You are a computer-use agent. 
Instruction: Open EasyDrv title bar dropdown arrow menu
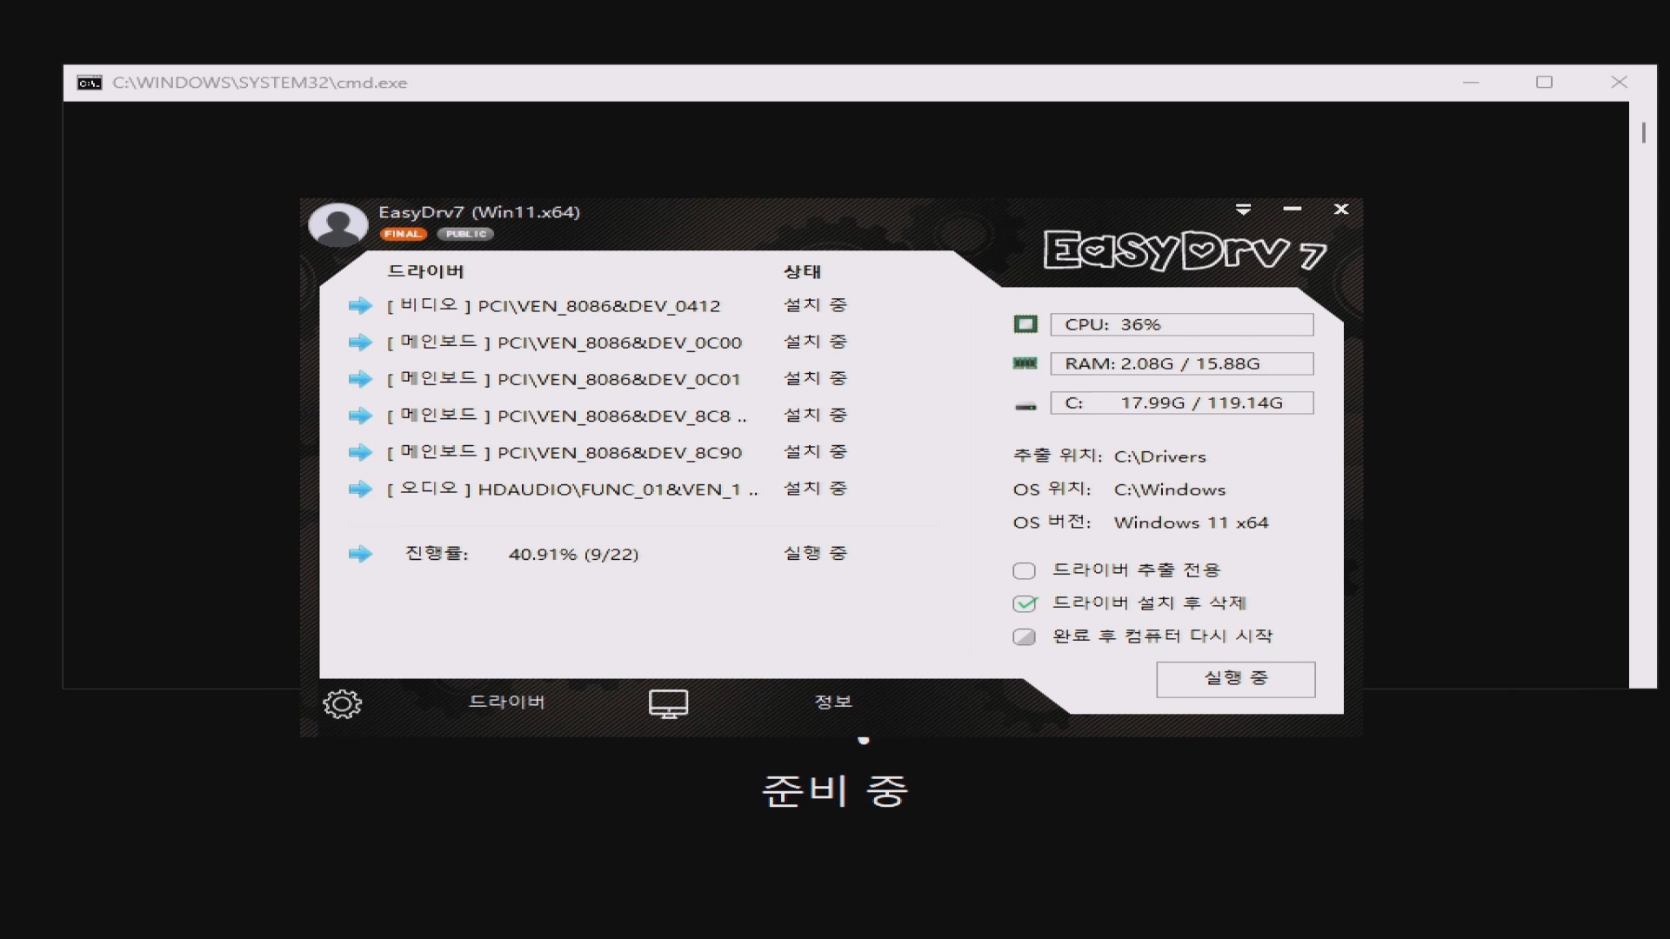pyautogui.click(x=1243, y=210)
